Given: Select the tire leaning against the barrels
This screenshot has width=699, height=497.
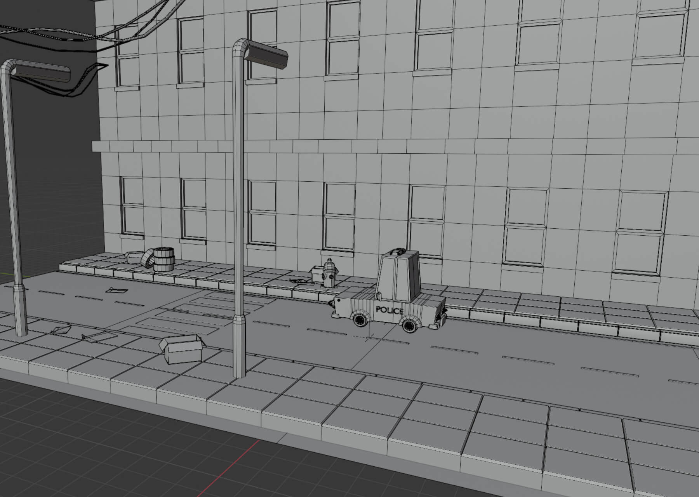Looking at the screenshot, I should pos(147,259).
